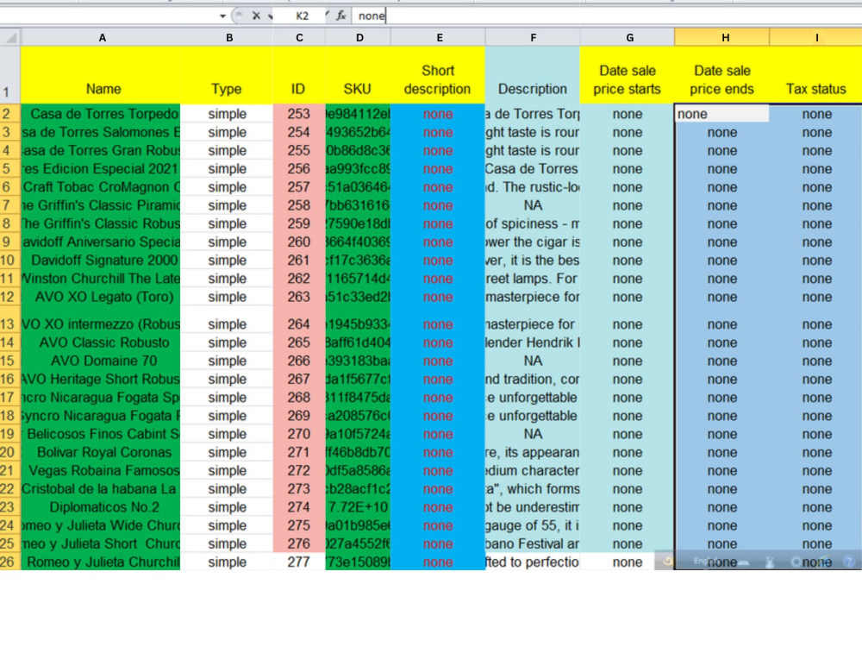Image resolution: width=862 pixels, height=647 pixels.
Task: Select the 'Diplomaticos No.2' name cell
Action: (101, 506)
